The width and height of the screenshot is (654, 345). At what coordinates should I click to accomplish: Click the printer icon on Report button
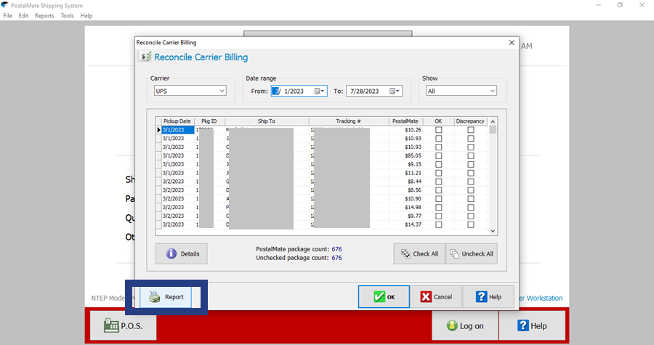[x=155, y=297]
